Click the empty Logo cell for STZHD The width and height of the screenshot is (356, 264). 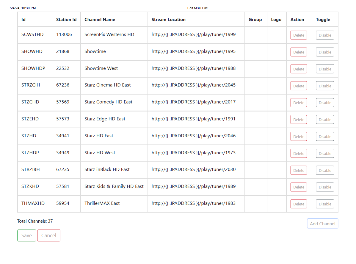point(276,136)
